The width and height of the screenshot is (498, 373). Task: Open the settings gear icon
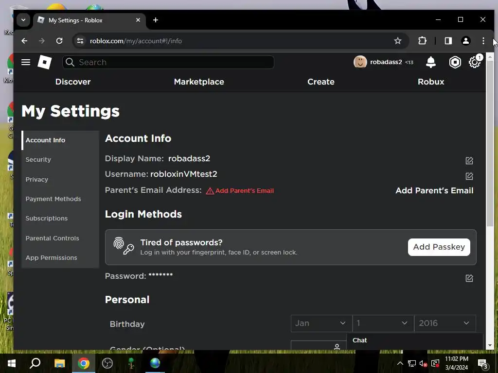pyautogui.click(x=475, y=62)
